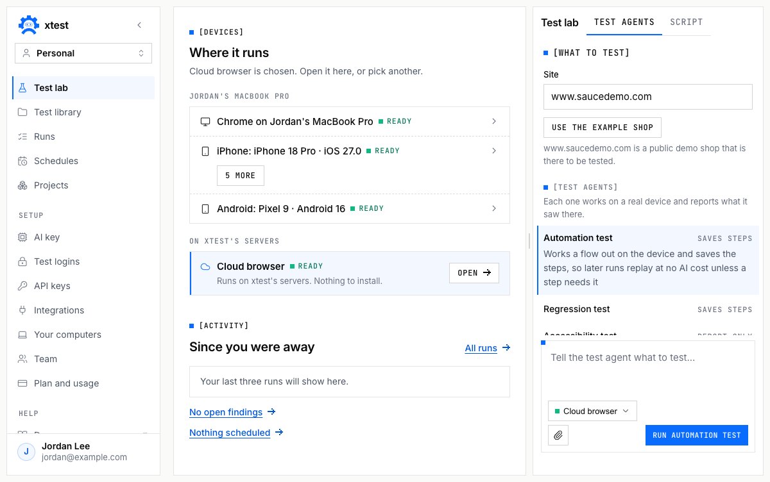Click the Test logins lock icon

click(22, 262)
